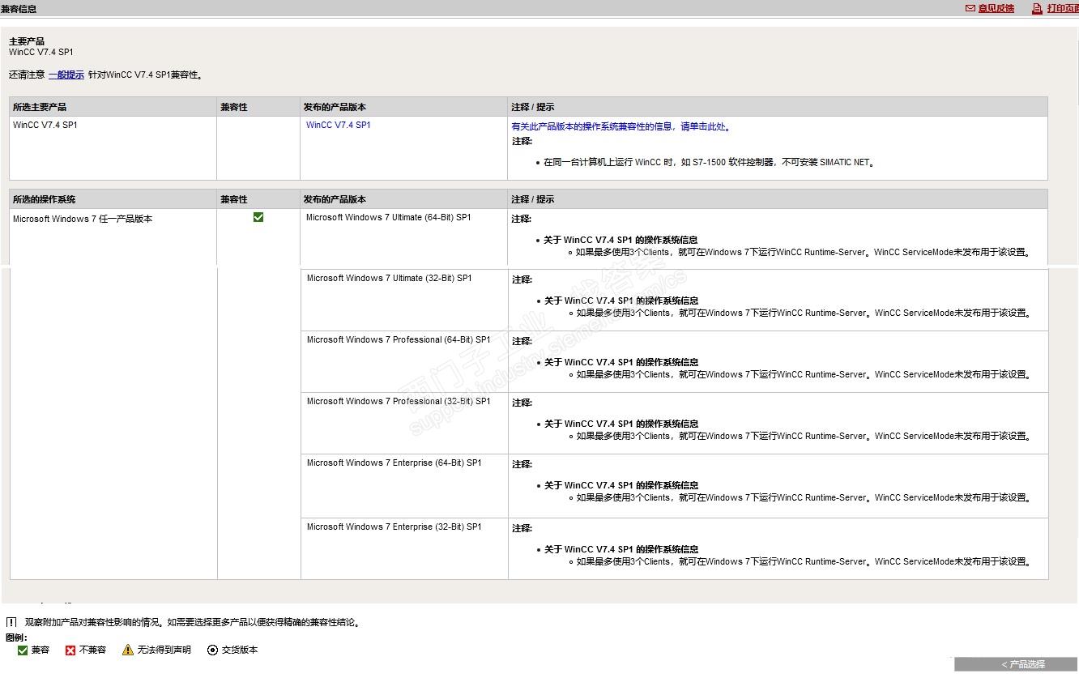Viewport: 1079px width, 678px height.
Task: Select the 兼容信息 page title
Action: click(19, 9)
